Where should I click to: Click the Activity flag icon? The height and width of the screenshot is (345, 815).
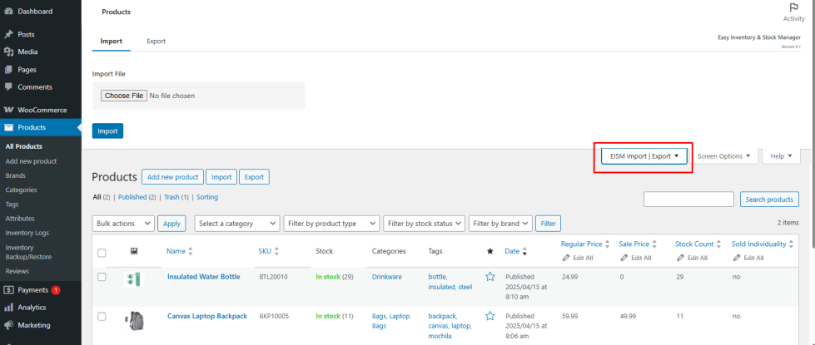click(793, 7)
